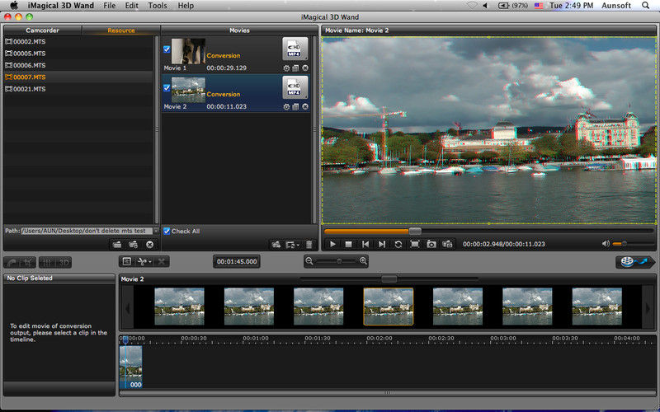
Task: Switch to the Camcorder tab
Action: tap(42, 30)
